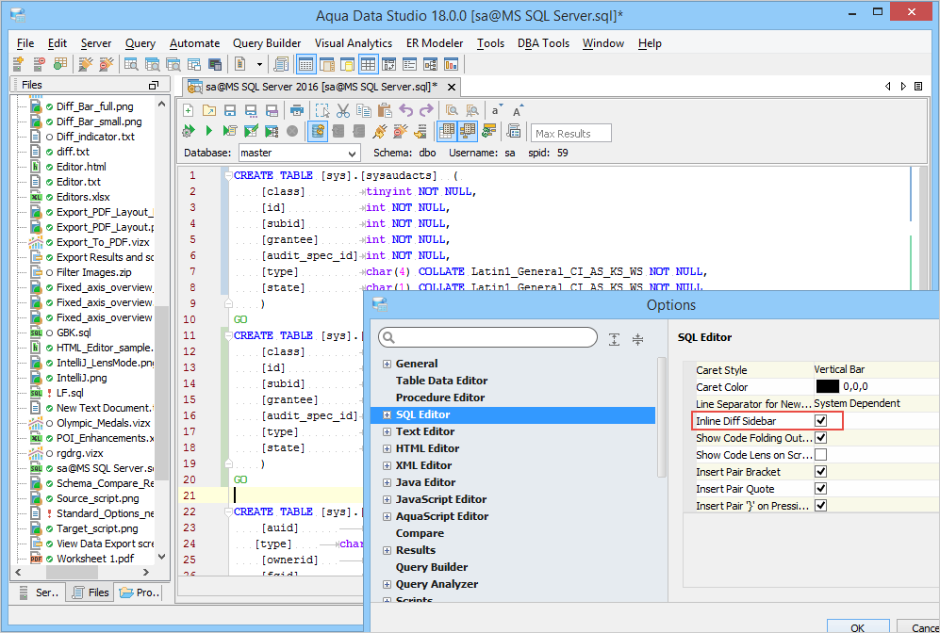This screenshot has width=940, height=633.
Task: Click the Execute (green play) icon
Action: [208, 131]
